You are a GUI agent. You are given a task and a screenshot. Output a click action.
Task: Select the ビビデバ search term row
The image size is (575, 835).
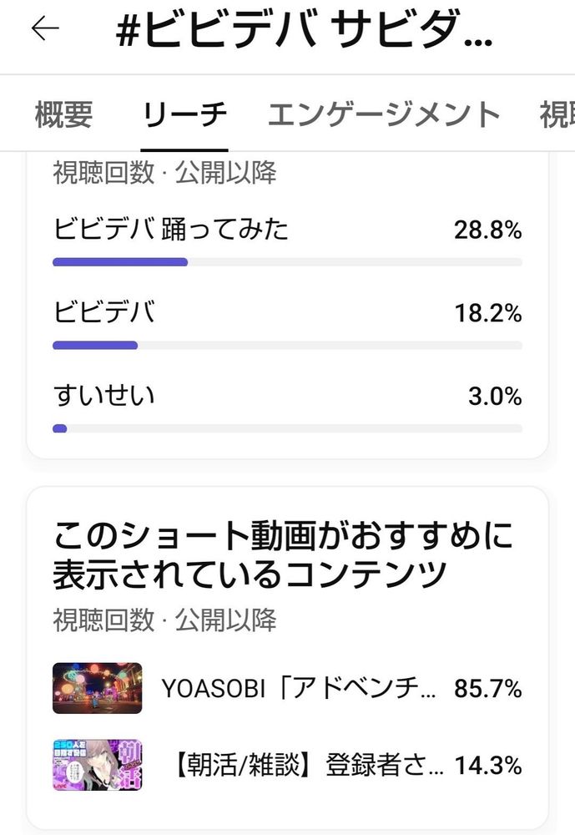pyautogui.click(x=287, y=323)
